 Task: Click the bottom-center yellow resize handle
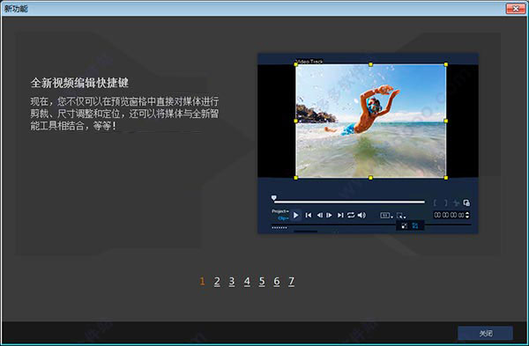click(x=370, y=178)
